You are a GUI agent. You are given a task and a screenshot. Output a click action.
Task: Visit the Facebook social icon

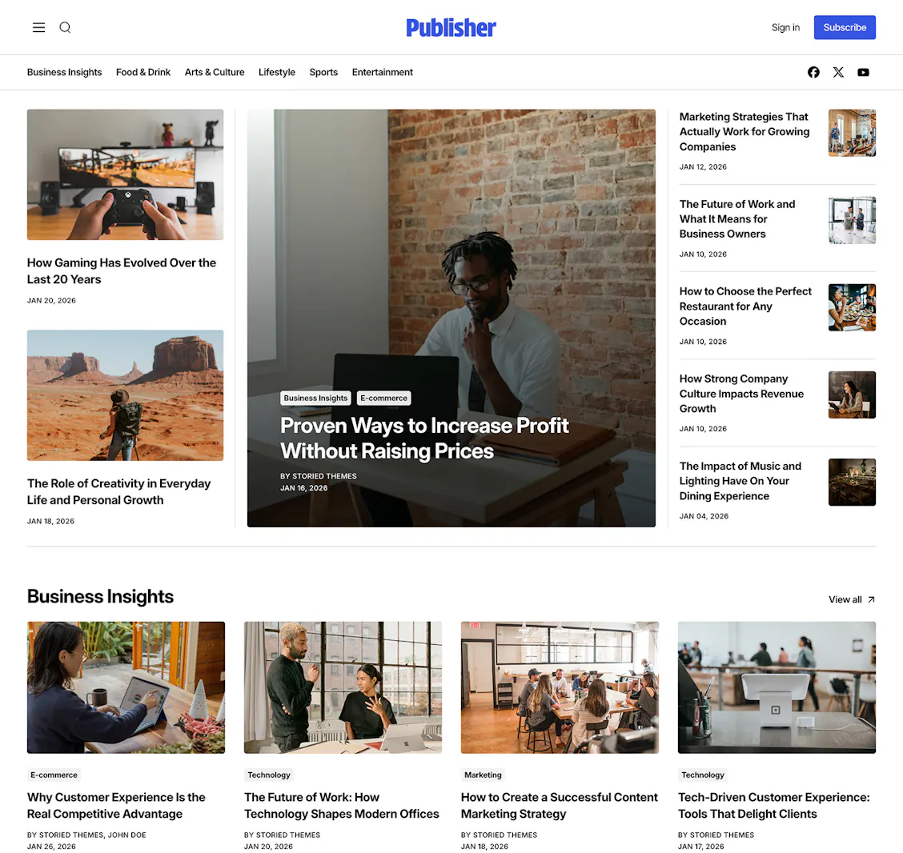pos(813,72)
